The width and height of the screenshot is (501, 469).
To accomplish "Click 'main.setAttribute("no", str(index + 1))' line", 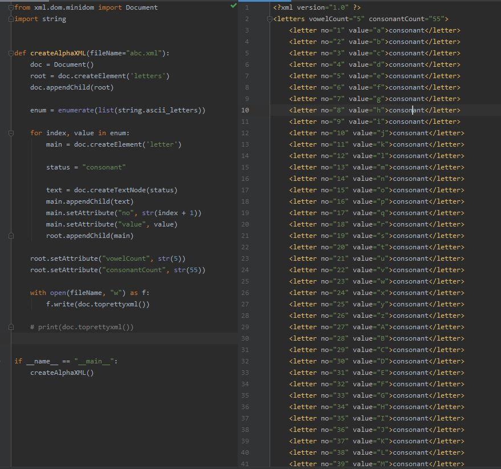I will click(124, 213).
